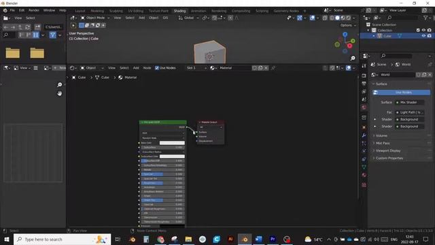Toggle X-Ray in the 3D viewport
Viewport: 435px width, 245px height.
[325, 18]
